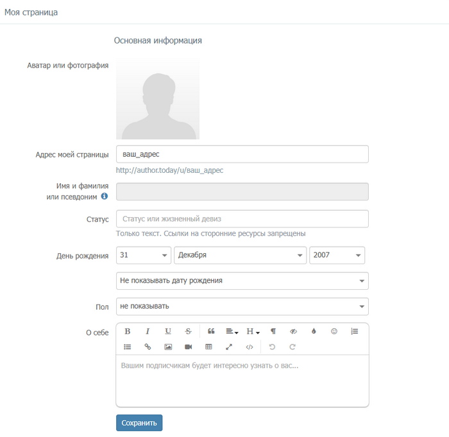Apply underline formatting
Screen dimensions: 449x437
coord(168,332)
